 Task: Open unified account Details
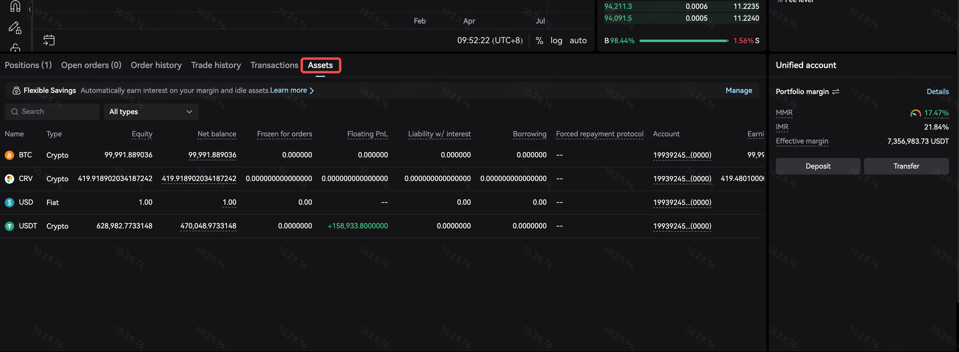tap(937, 91)
